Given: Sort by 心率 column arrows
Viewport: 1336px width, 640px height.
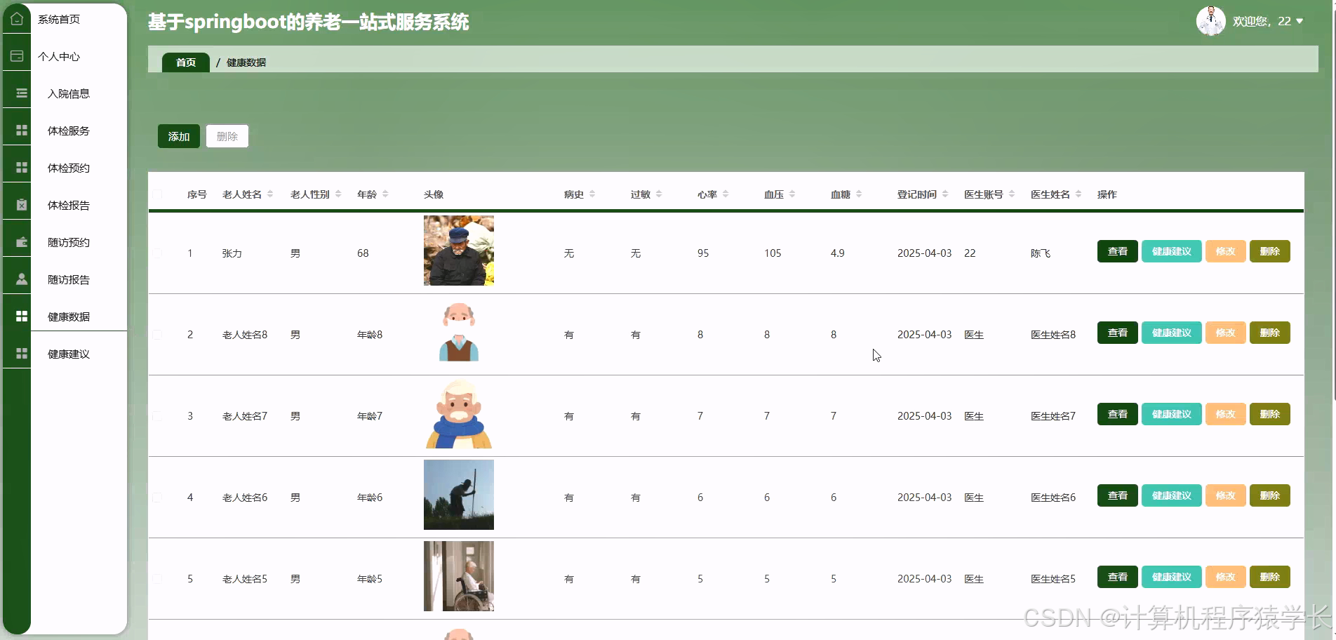Looking at the screenshot, I should pyautogui.click(x=726, y=194).
